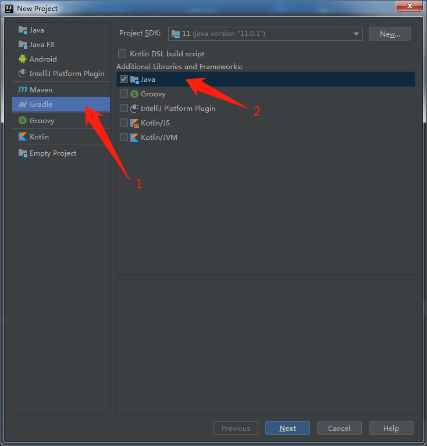The image size is (427, 446).
Task: Select Groovy text in the sidebar
Action: (x=42, y=121)
